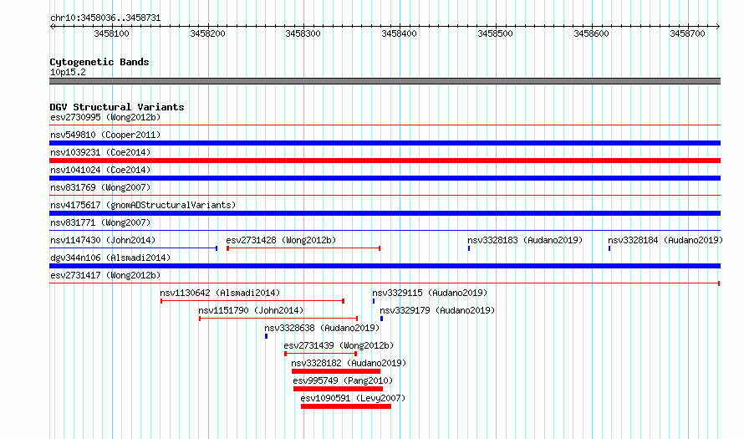The image size is (744, 439).
Task: Click ruler position 3458200
Action: 207,33
